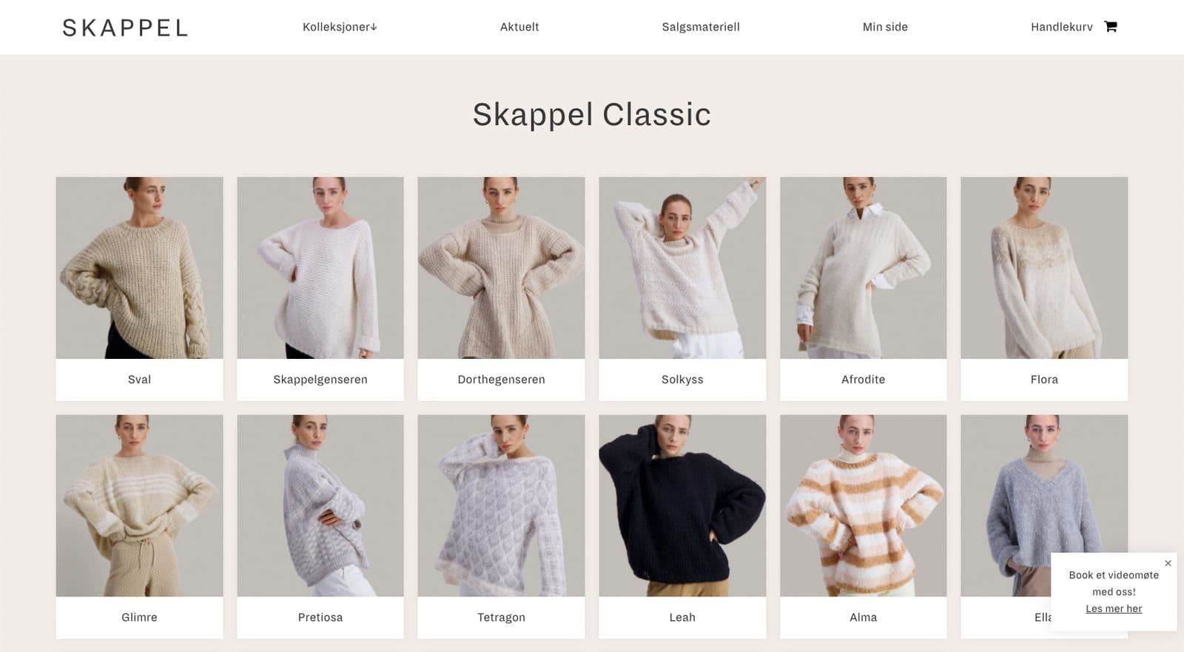Screen dimensions: 1184x652
Task: Click the Handlekurv link
Action: (x=1061, y=27)
